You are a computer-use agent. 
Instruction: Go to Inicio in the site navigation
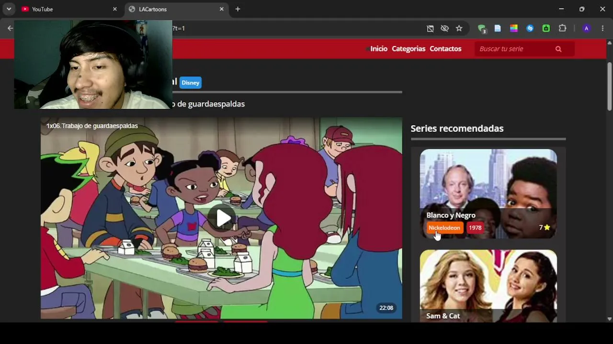tap(379, 49)
